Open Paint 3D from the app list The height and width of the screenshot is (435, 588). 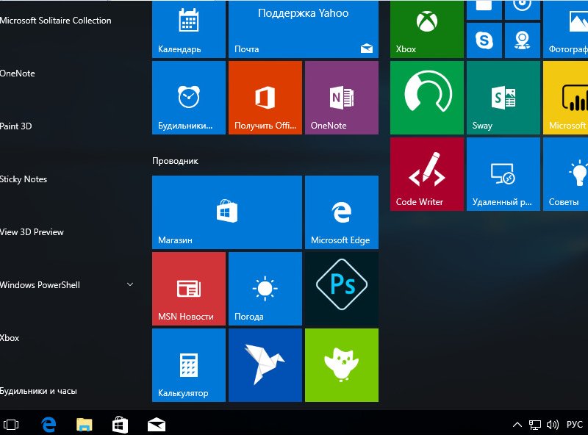point(15,126)
